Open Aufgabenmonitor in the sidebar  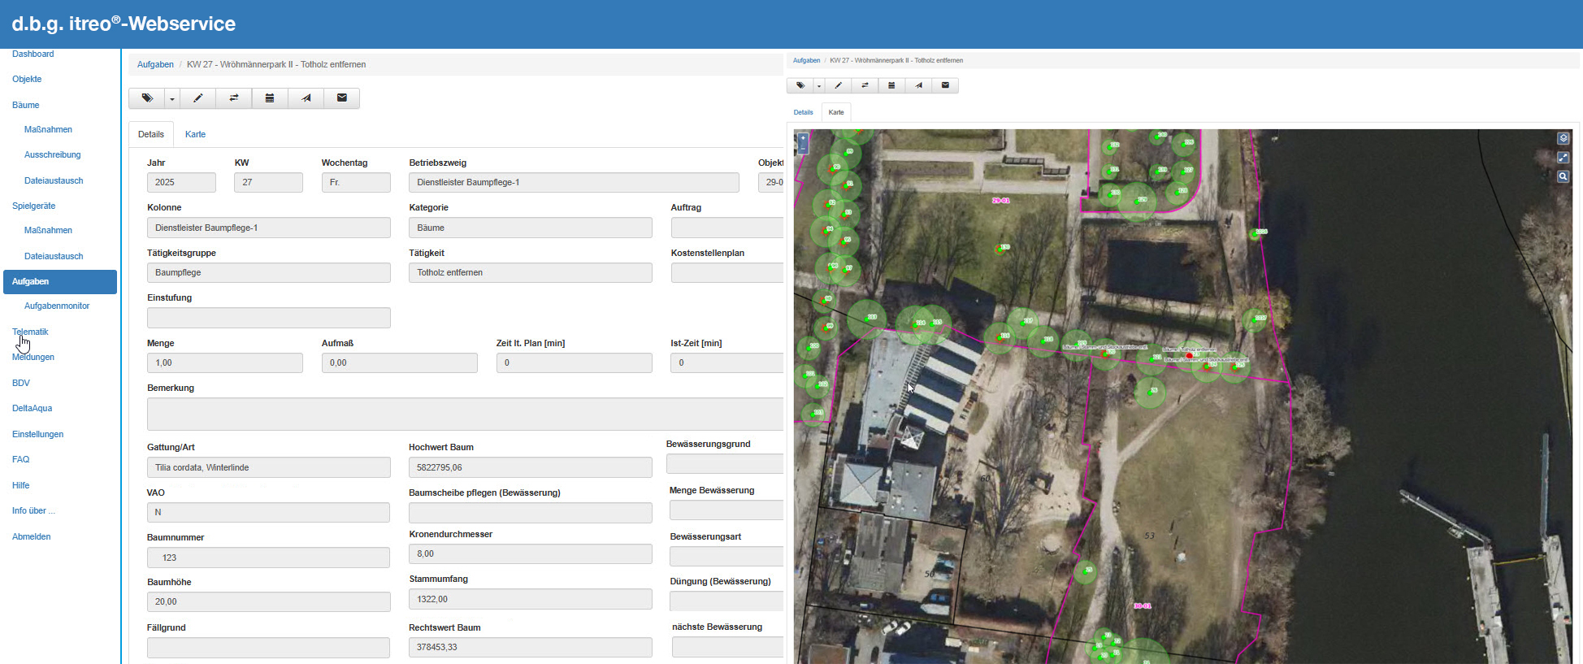57,306
